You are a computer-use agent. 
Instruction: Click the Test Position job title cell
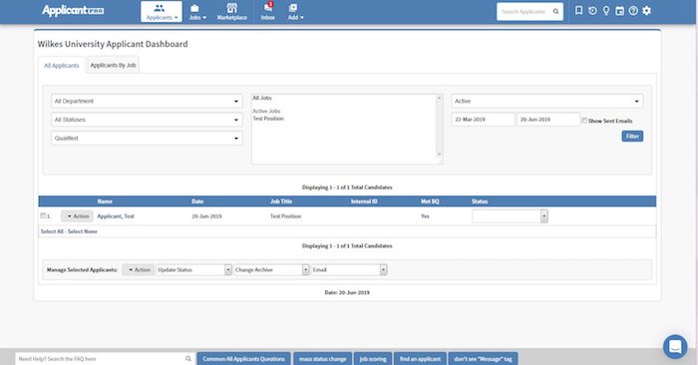pos(286,215)
